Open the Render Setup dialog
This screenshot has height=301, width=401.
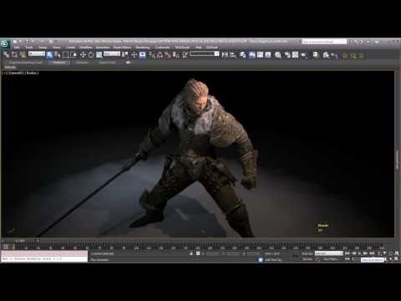coord(287,55)
